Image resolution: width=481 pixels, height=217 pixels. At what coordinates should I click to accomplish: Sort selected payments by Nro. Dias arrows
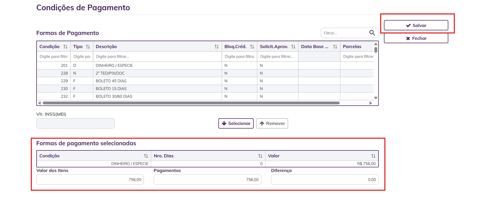point(260,156)
